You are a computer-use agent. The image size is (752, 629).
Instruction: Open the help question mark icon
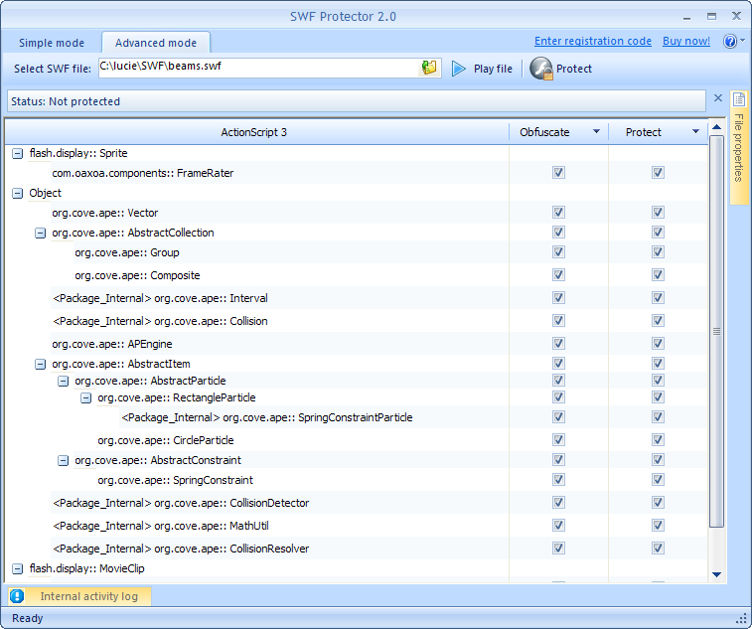[730, 42]
